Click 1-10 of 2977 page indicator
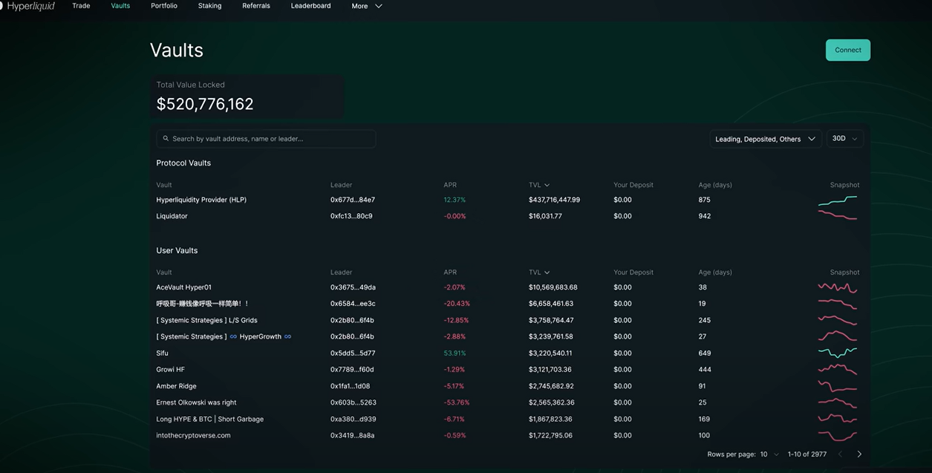932x473 pixels. (x=807, y=454)
